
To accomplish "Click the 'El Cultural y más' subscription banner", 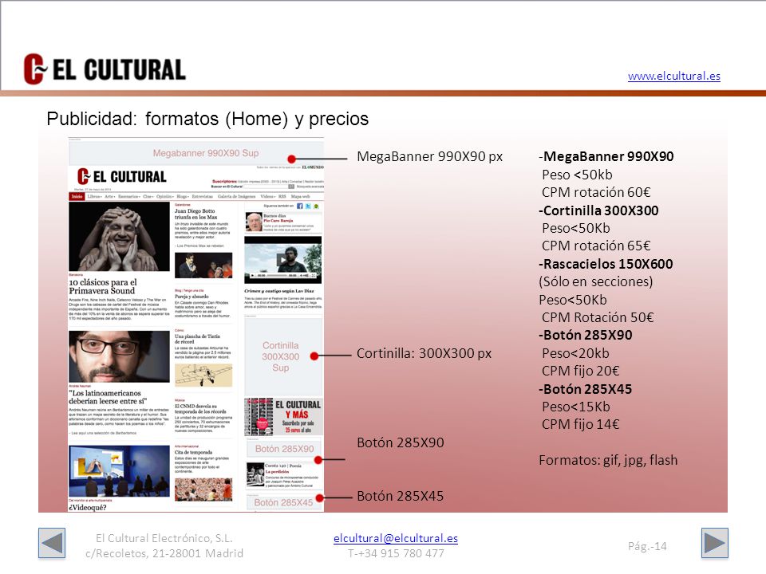I will pos(283,417).
